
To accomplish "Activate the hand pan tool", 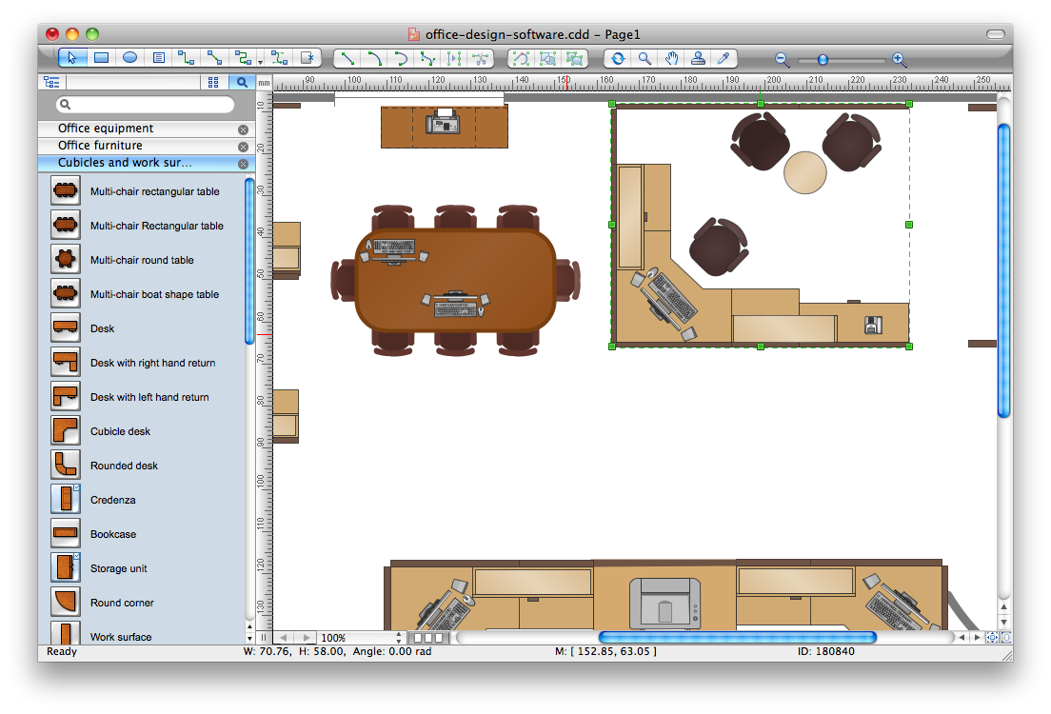I will (x=671, y=58).
